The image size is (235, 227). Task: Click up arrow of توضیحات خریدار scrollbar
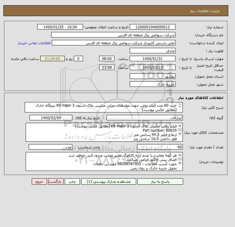pos(180,155)
